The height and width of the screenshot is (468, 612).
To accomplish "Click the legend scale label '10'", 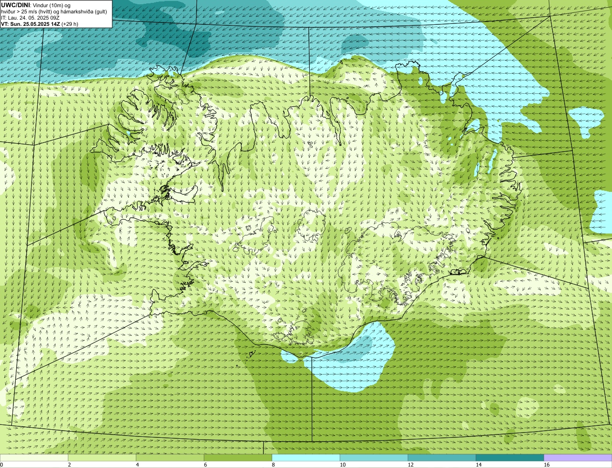I will click(x=343, y=465).
